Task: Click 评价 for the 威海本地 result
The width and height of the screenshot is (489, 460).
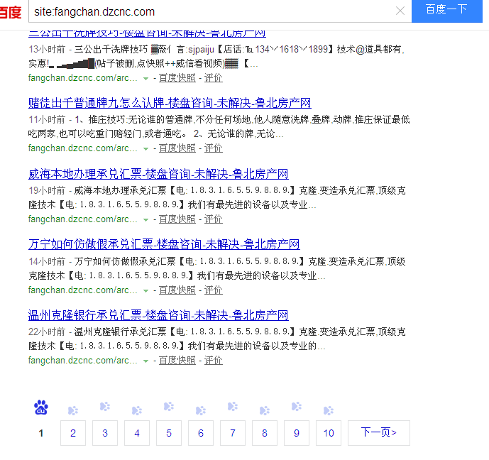Action: (214, 219)
